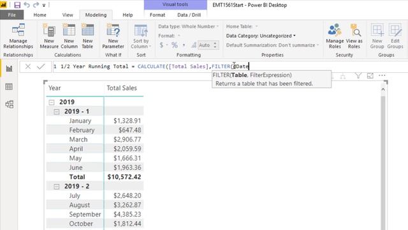Enter focus mode on the visual
This screenshot has height=230, width=408.
click(370, 75)
